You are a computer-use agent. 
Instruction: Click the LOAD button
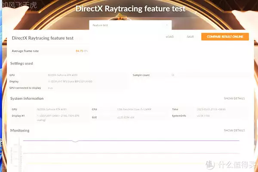[170, 37]
